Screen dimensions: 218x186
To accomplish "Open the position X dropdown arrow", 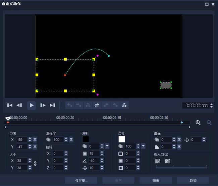I will pos(35,140).
